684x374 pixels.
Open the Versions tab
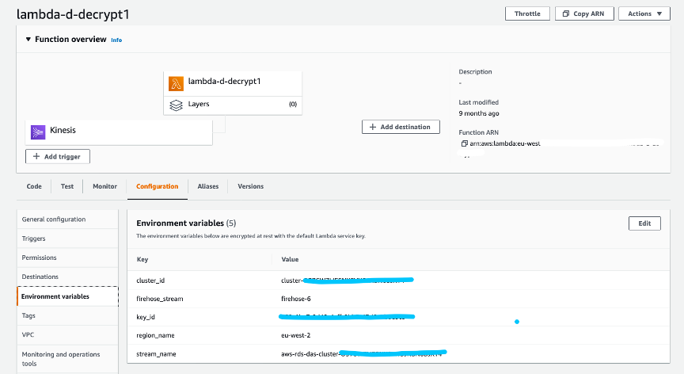(250, 186)
